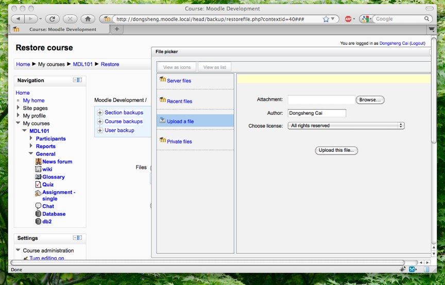
Task: Collapse the Navigation block with hide toggle
Action: (75, 80)
